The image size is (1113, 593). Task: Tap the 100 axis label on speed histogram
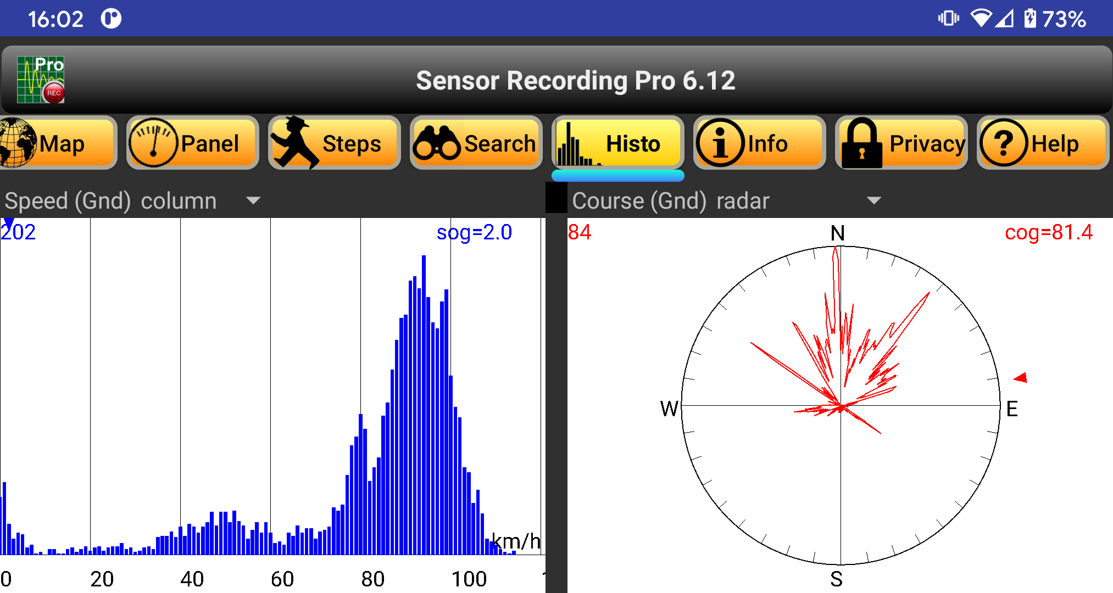[x=469, y=579]
